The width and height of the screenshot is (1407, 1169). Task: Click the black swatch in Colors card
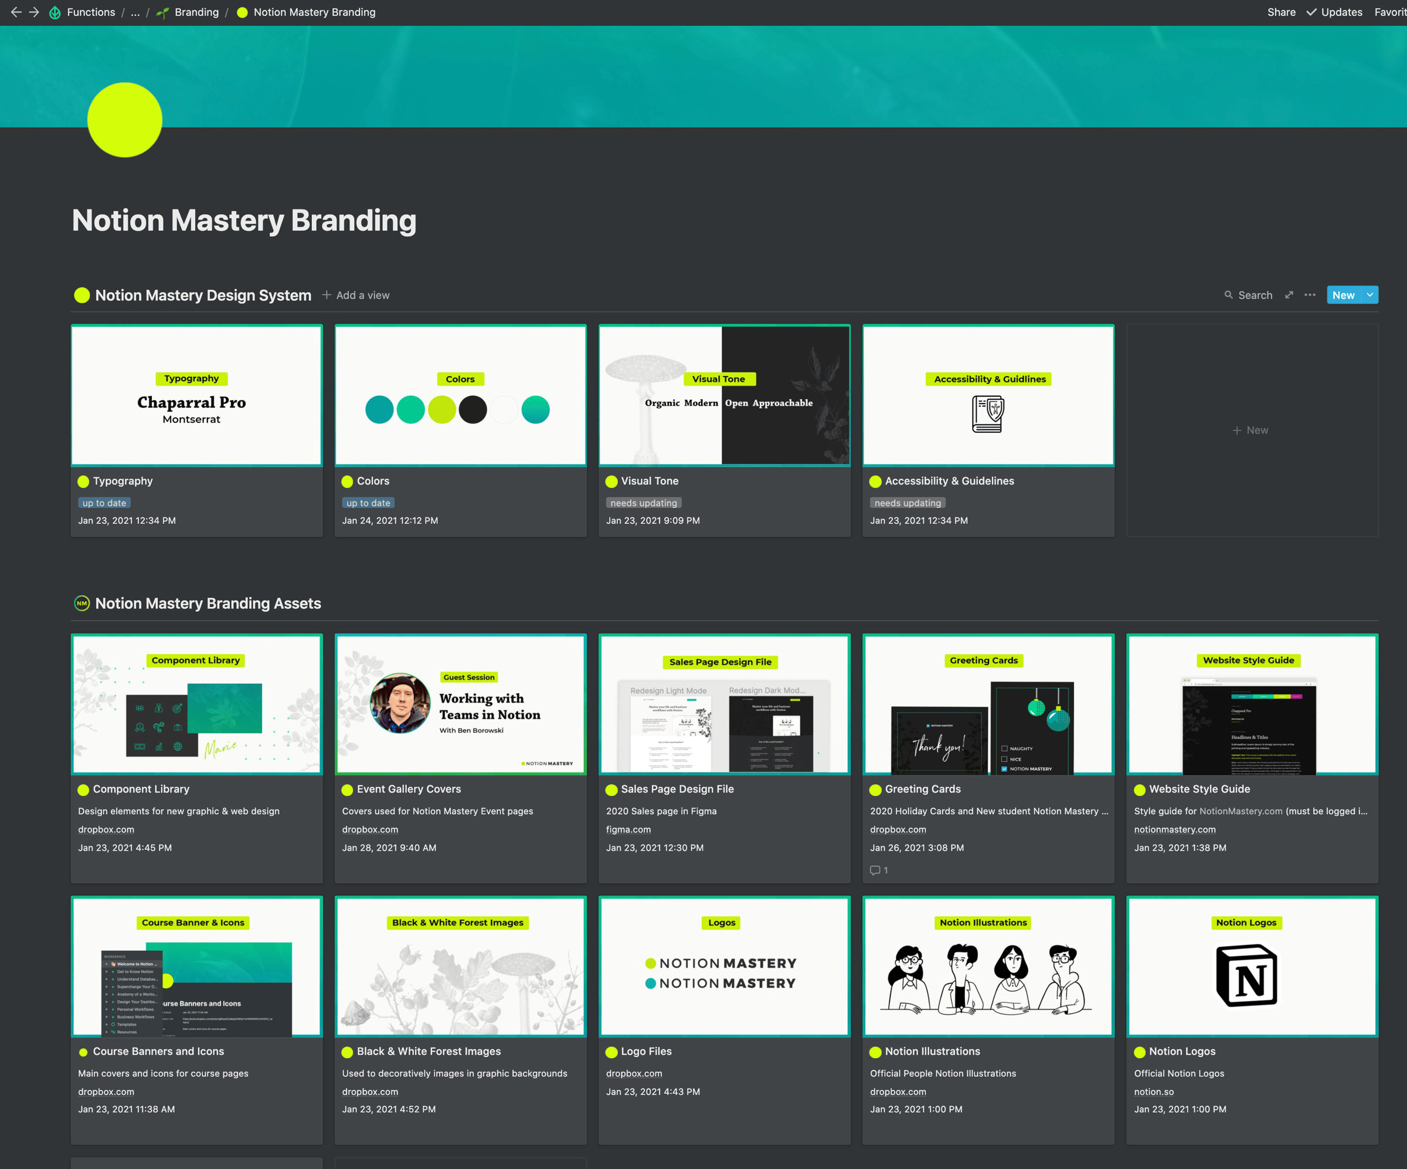point(473,409)
